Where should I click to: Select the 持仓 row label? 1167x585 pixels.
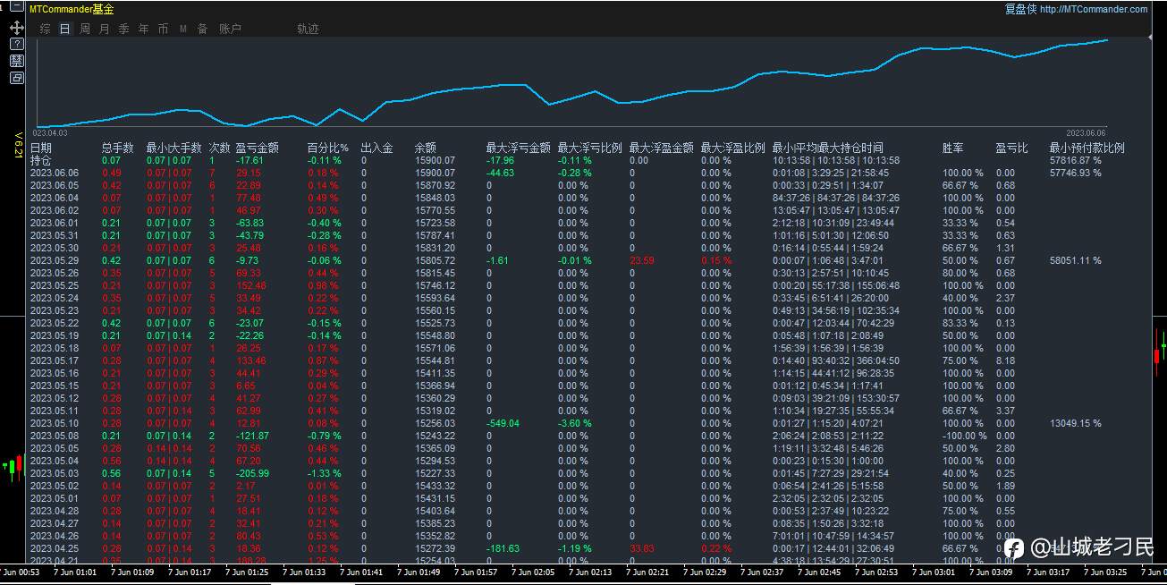(x=41, y=160)
